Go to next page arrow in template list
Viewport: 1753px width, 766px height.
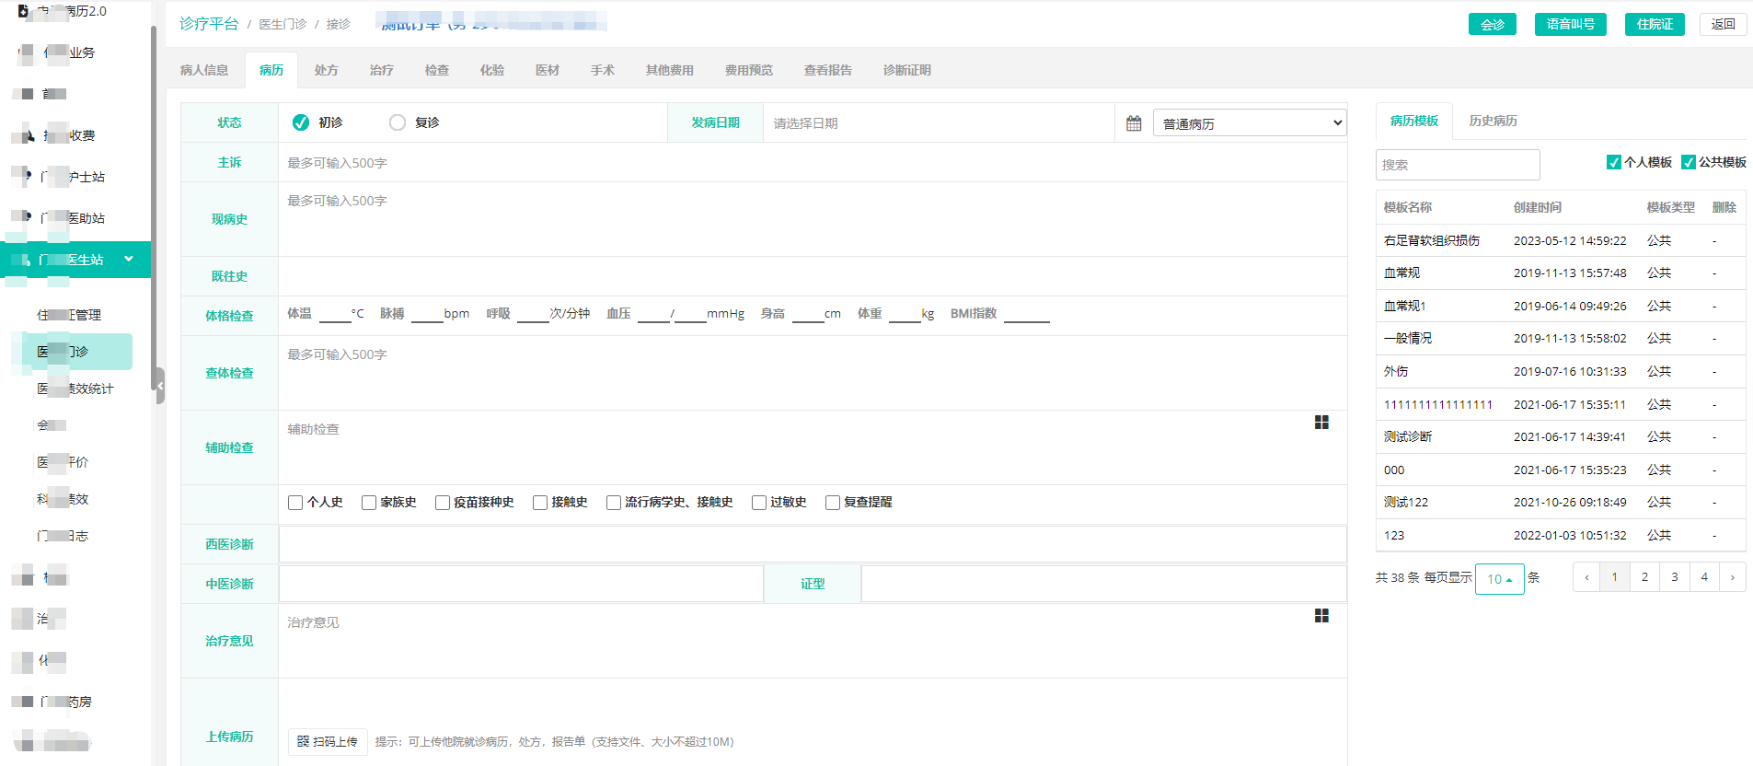1732,577
